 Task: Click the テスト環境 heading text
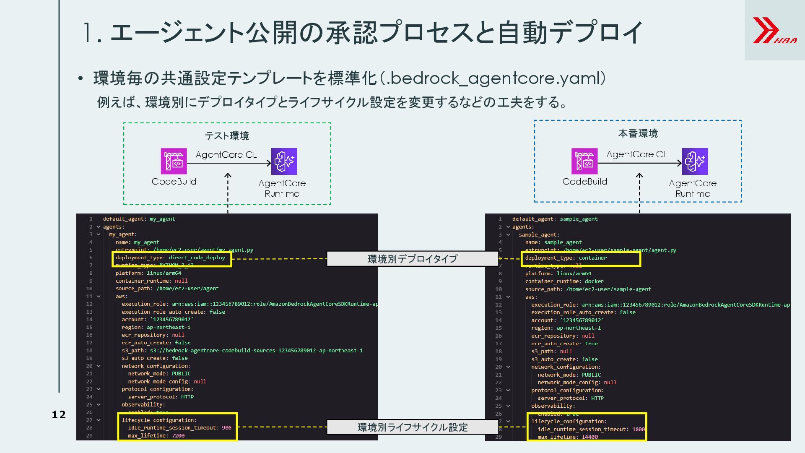pyautogui.click(x=227, y=136)
